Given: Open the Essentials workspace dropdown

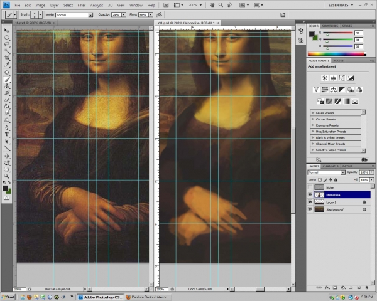Looking at the screenshot, I should [341, 5].
